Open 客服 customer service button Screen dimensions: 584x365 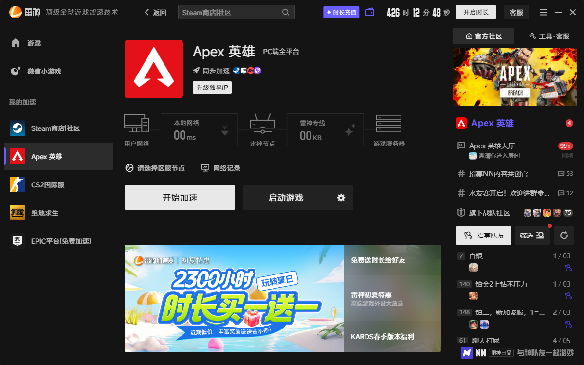516,12
